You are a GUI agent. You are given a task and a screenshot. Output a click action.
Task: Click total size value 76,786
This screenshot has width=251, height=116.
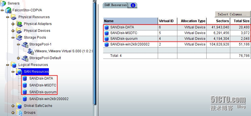[244, 56]
